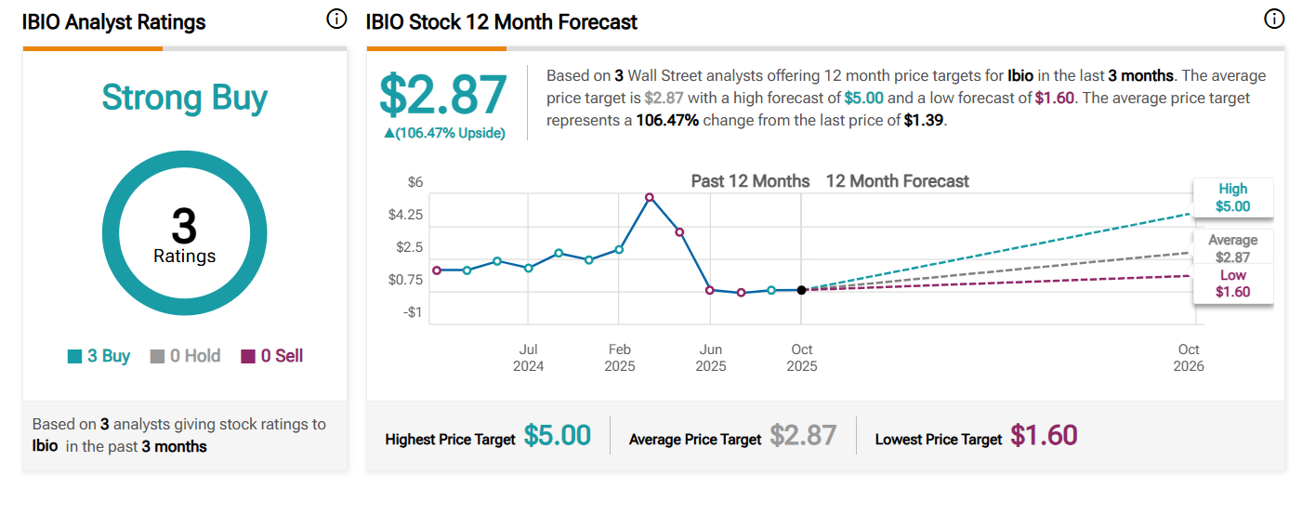Click the maroon Sell legend square
This screenshot has width=1289, height=514.
(x=248, y=357)
